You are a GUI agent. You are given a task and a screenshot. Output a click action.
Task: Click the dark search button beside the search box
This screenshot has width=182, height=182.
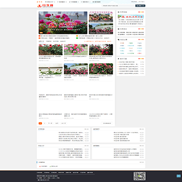tap(140, 6)
